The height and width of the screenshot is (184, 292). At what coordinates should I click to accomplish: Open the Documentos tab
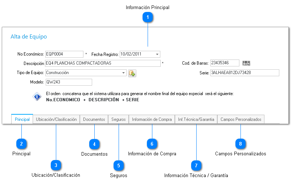pyautogui.click(x=94, y=119)
